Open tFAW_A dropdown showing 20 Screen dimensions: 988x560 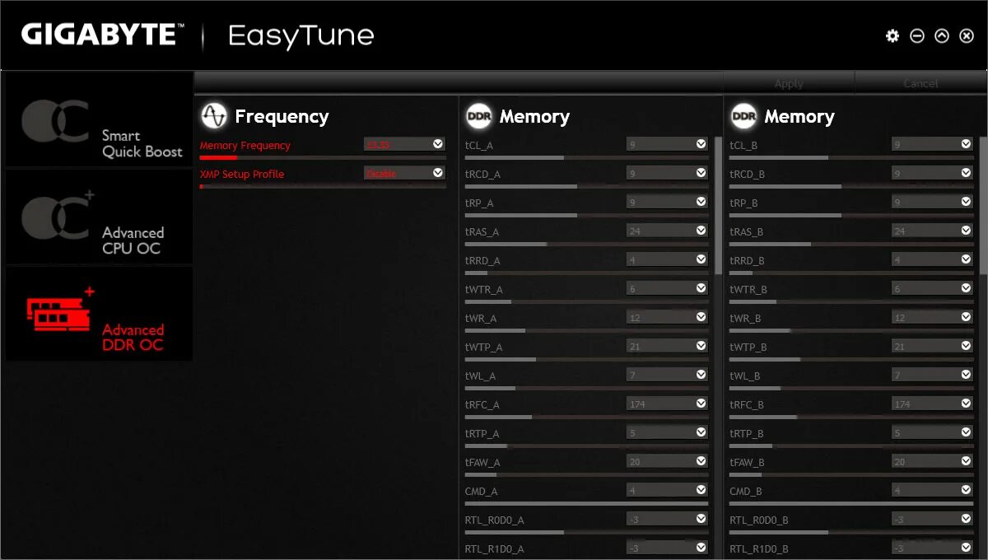pos(667,461)
